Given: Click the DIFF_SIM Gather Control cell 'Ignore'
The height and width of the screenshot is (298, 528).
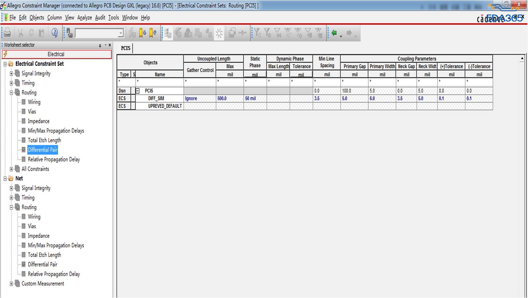Looking at the screenshot, I should click(x=200, y=98).
